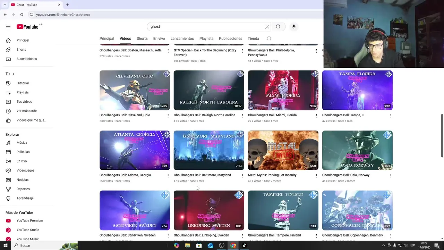This screenshot has width=444, height=250.
Task: Open options menu for Boston, Massachusetts video
Action: tap(168, 51)
